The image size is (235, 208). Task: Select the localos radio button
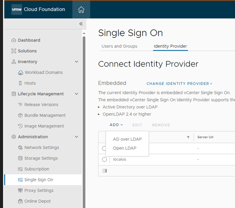pos(104,160)
